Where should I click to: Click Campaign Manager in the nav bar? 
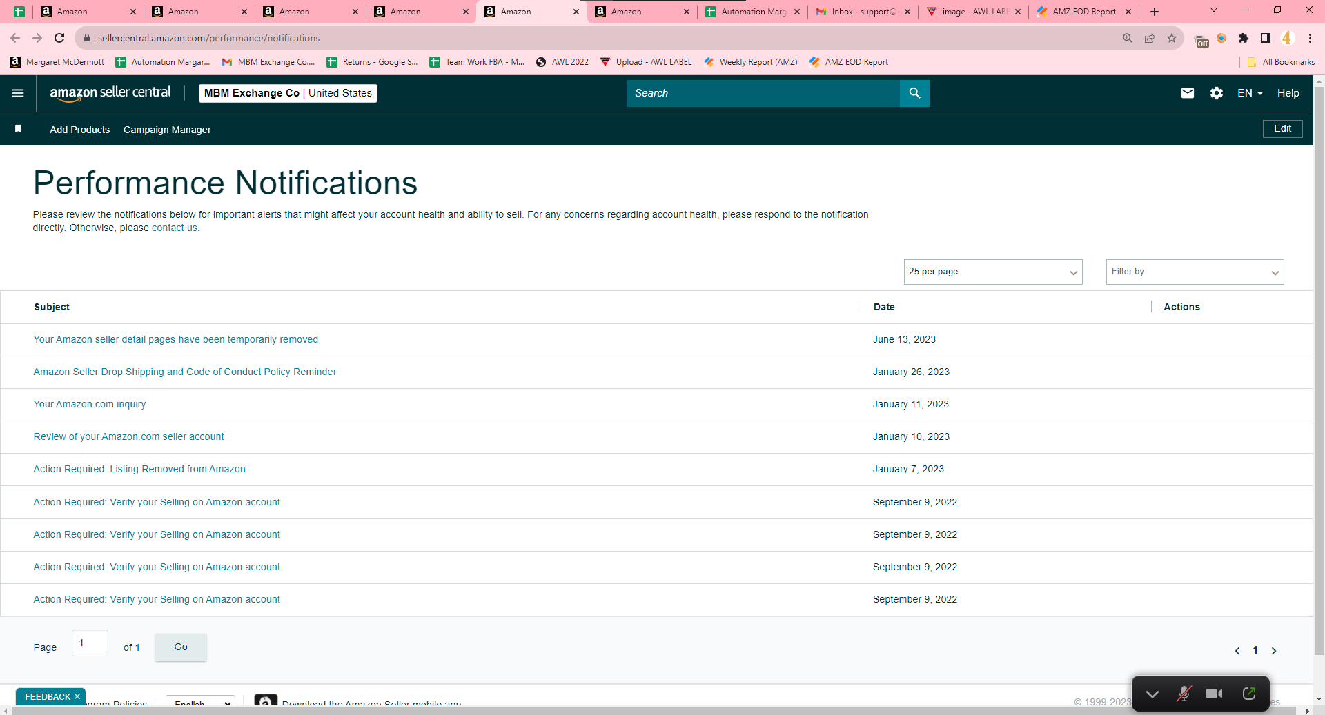tap(167, 130)
